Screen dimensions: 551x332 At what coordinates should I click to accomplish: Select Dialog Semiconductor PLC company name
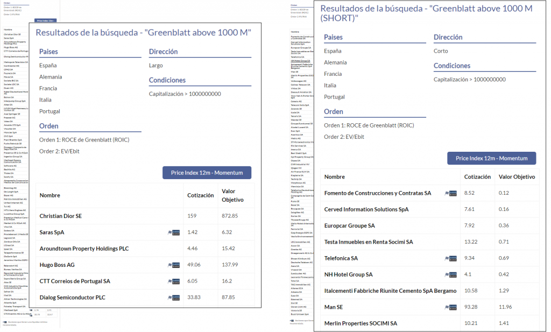(72, 298)
